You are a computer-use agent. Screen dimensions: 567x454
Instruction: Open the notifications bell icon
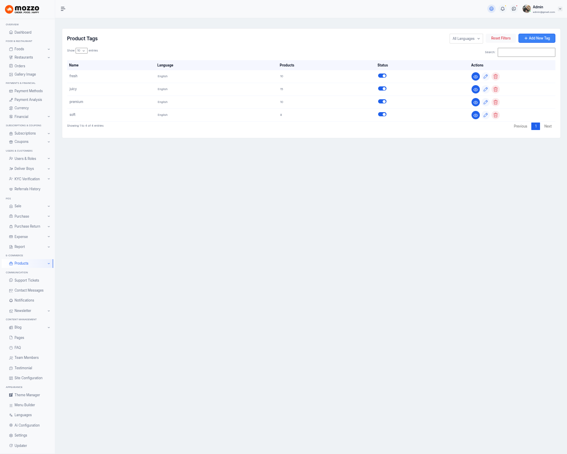coord(503,9)
